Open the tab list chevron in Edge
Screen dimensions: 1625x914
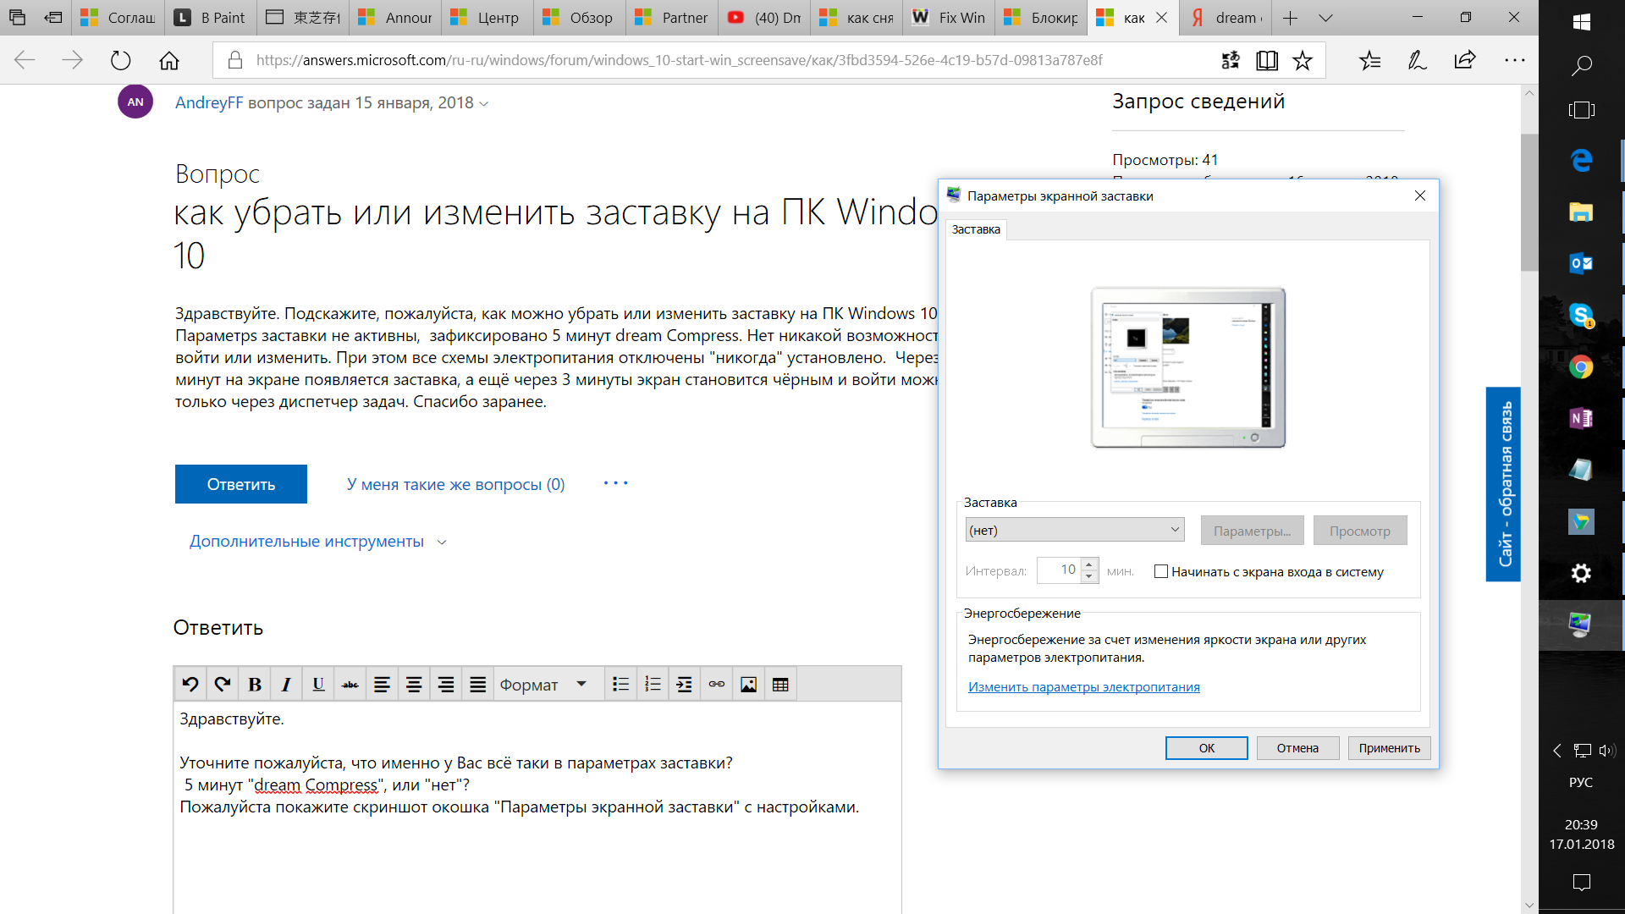(1325, 18)
